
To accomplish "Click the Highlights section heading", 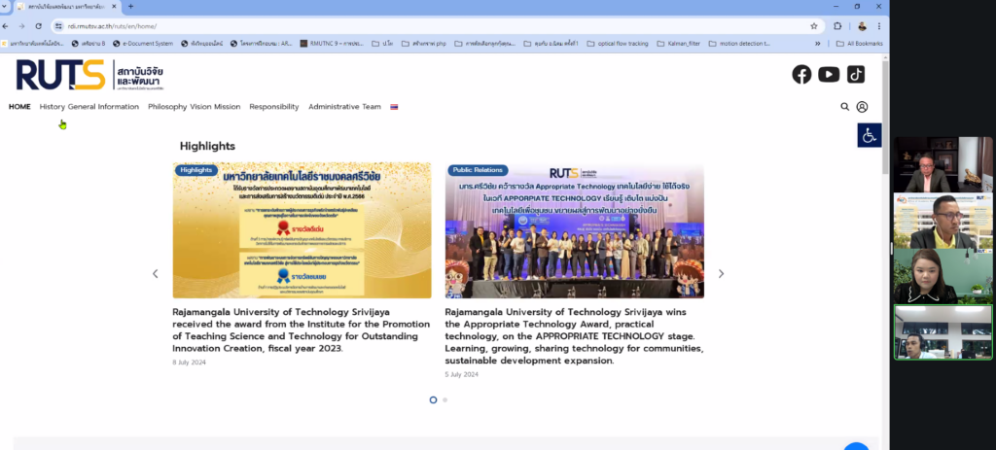I will pyautogui.click(x=207, y=146).
